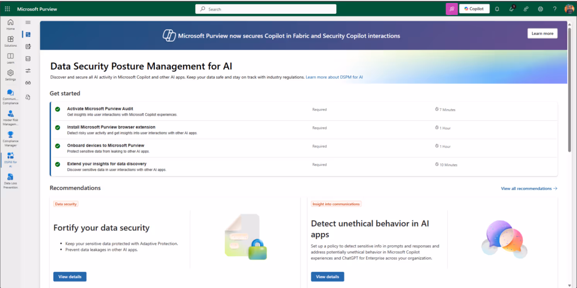The width and height of the screenshot is (577, 288).
Task: Open the notifications bell
Action: 497,9
